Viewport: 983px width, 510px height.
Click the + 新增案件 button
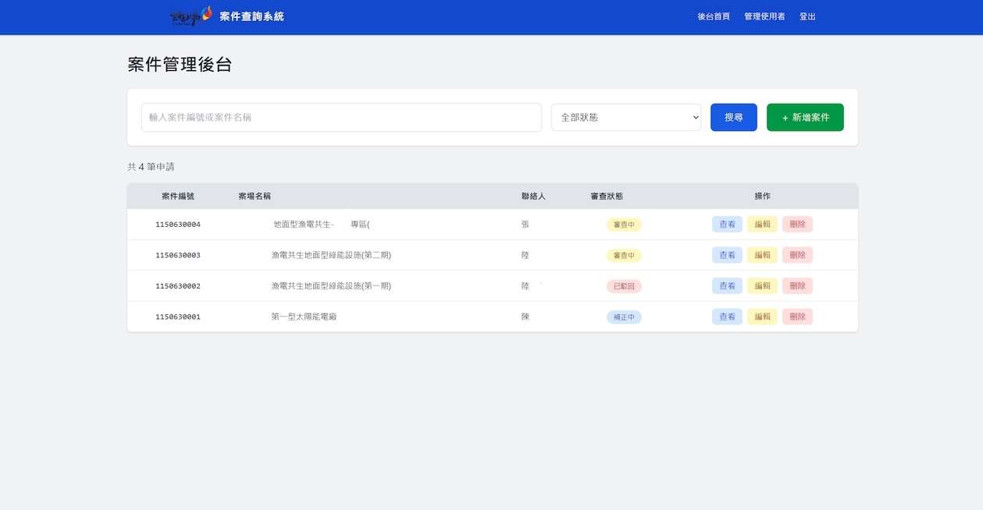click(805, 117)
